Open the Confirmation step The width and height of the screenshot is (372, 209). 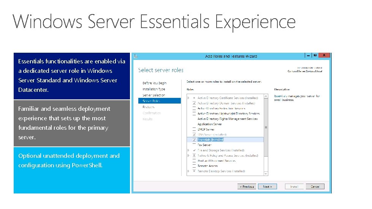[x=152, y=113]
